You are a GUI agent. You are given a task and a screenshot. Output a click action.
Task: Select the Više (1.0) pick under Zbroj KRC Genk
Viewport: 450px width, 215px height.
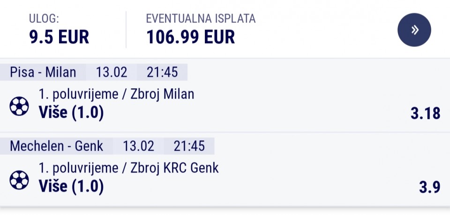pos(71,186)
